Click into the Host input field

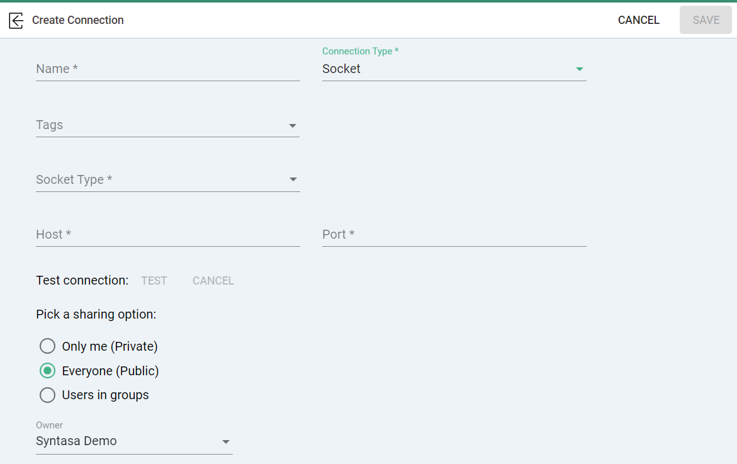(167, 235)
